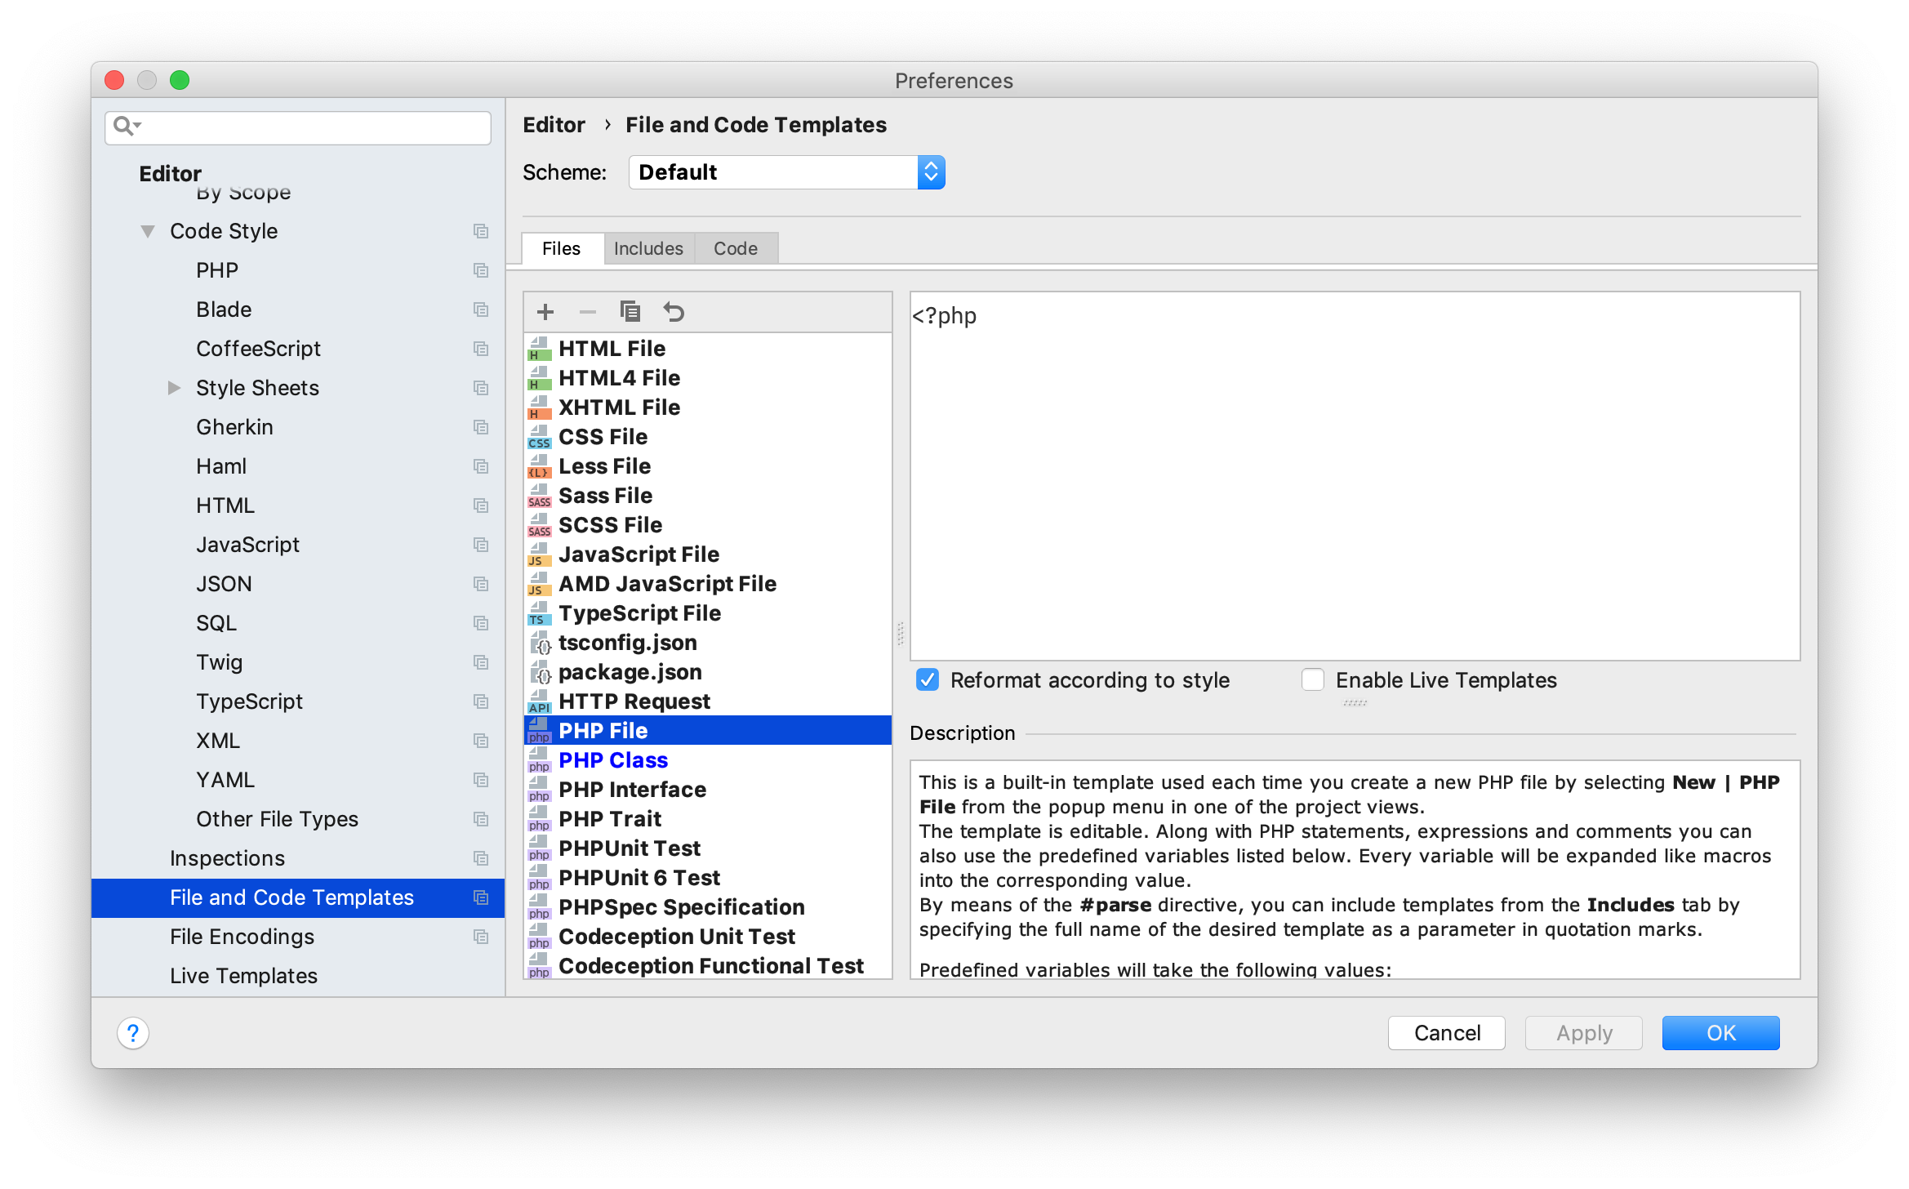Click the Remove Template minus icon
Viewport: 1909px width, 1189px height.
tap(588, 312)
